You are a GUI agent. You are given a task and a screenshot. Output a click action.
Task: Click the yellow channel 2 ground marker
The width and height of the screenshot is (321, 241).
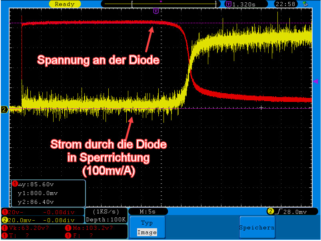[x=4, y=110]
